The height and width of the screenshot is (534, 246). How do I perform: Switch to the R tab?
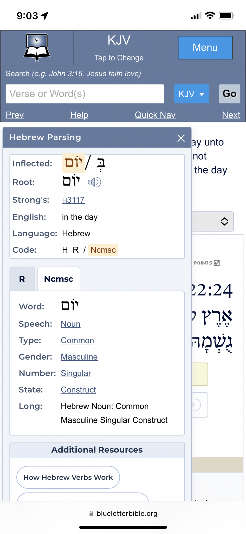[22, 279]
